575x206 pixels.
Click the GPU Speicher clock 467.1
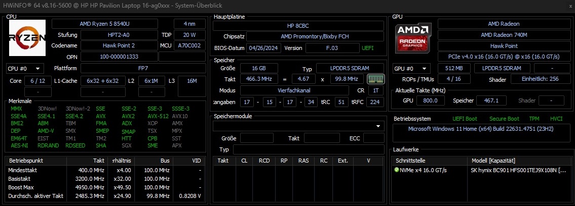[x=491, y=100]
